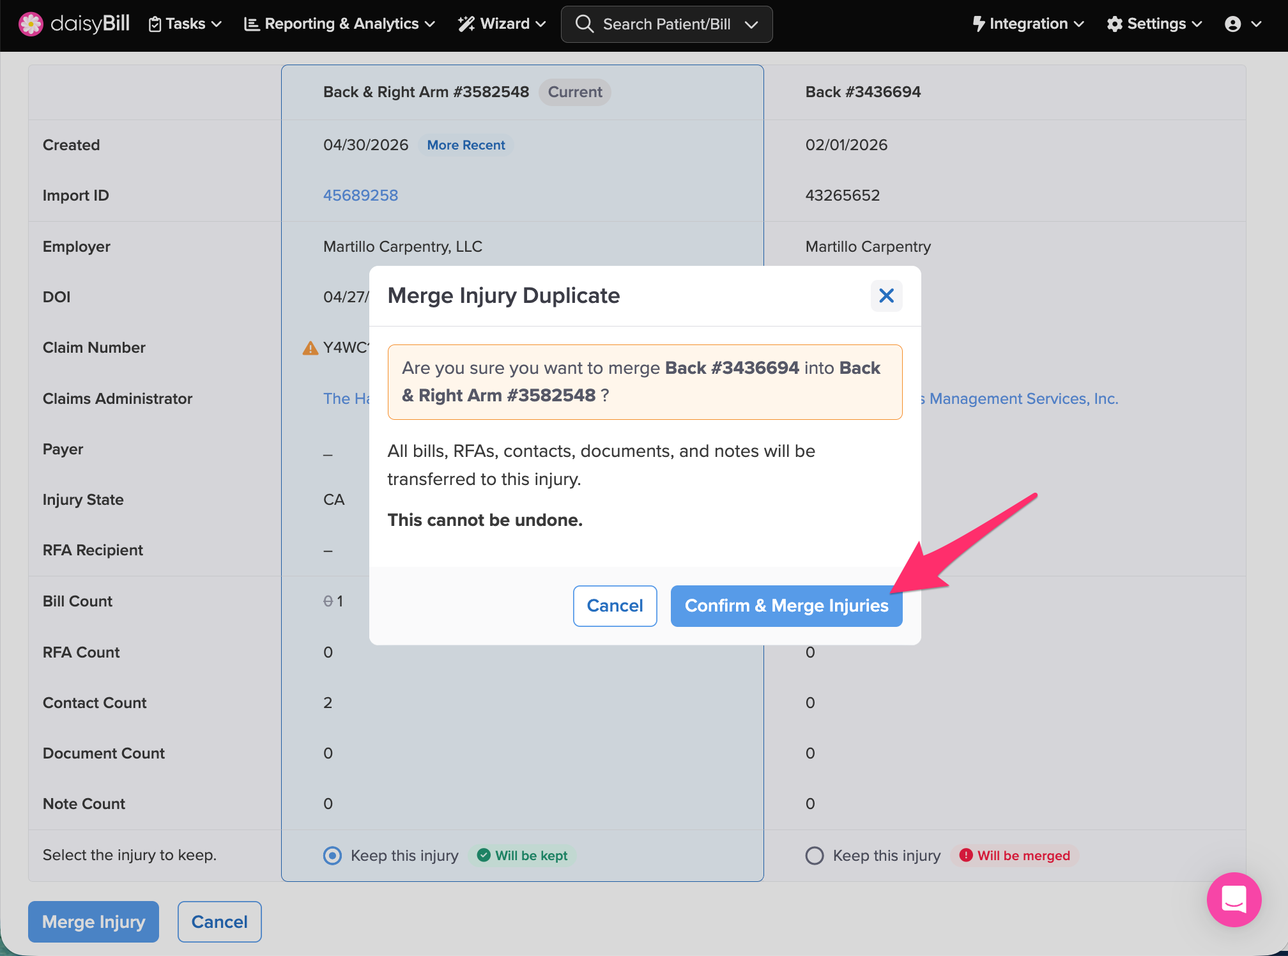Click the user account avatar icon
This screenshot has height=956, width=1288.
click(1232, 24)
